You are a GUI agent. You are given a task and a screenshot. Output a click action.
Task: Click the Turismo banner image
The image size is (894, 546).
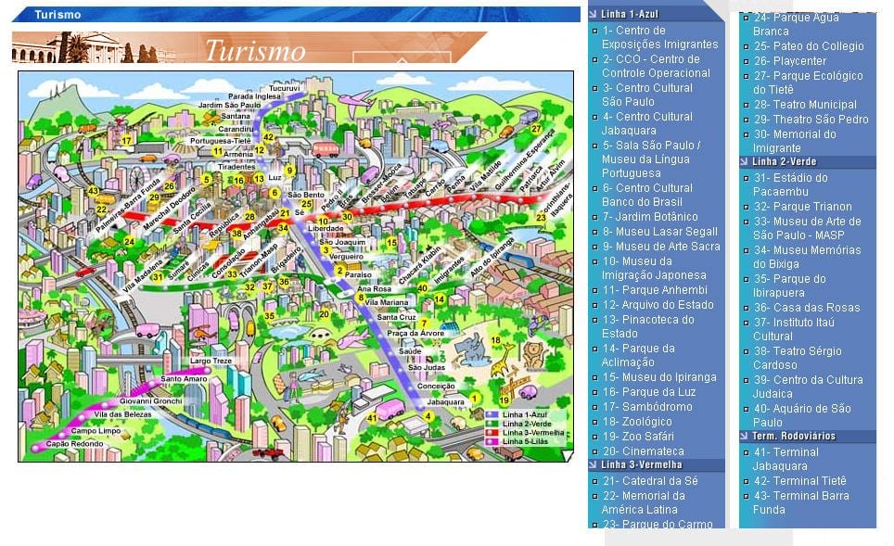pyautogui.click(x=249, y=47)
